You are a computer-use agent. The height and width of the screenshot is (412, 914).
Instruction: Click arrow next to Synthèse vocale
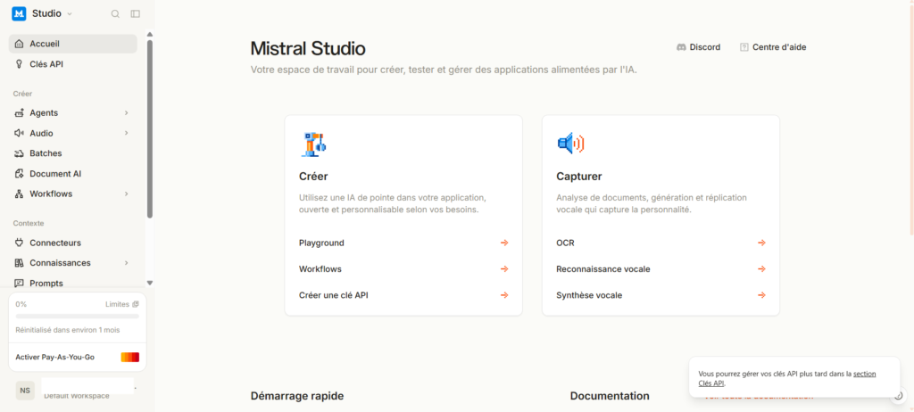click(x=761, y=295)
